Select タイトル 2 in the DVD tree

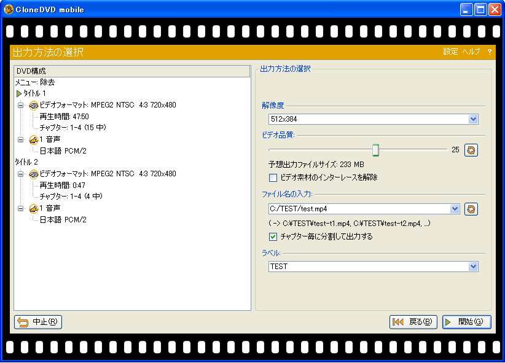coord(26,162)
